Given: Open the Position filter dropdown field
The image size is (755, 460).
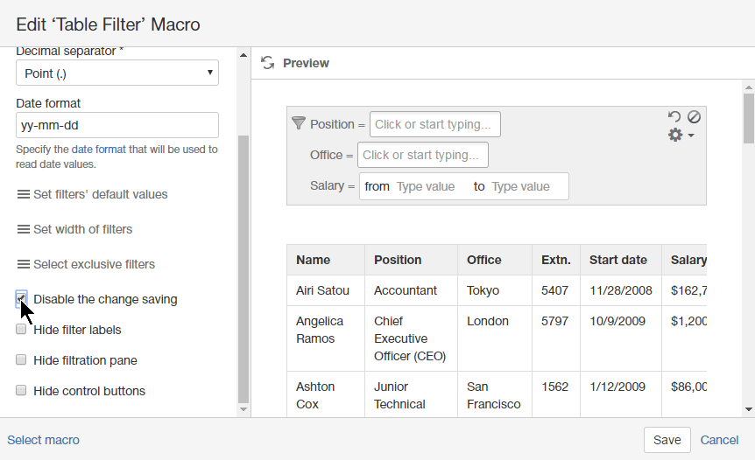Looking at the screenshot, I should point(435,124).
